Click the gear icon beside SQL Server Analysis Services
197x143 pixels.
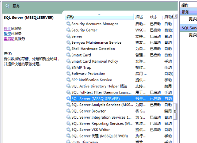tap(68, 105)
